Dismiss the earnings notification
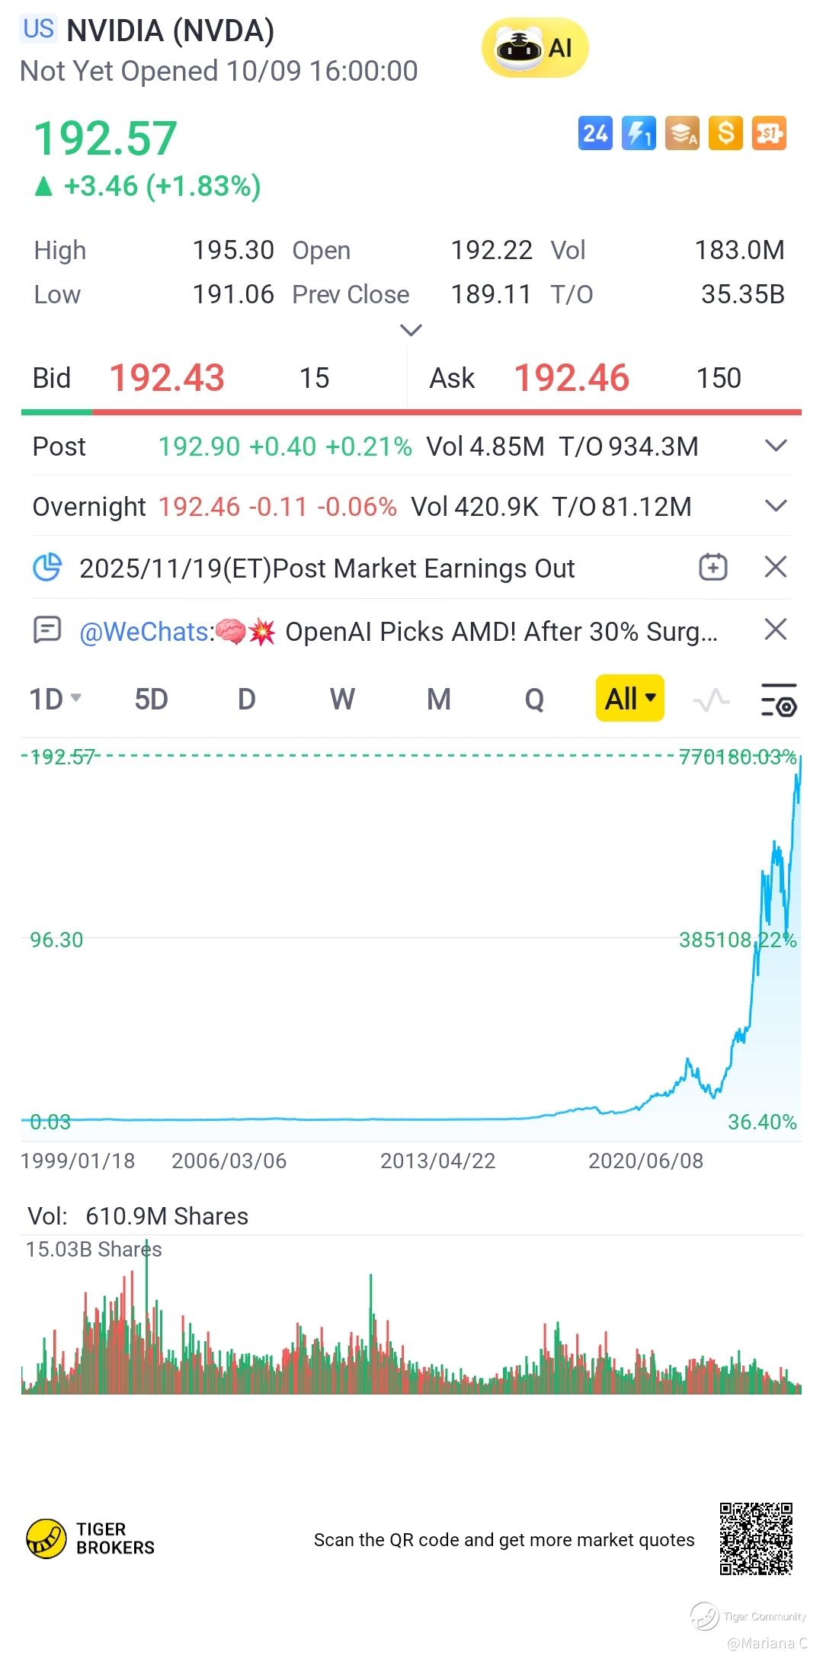 775,568
